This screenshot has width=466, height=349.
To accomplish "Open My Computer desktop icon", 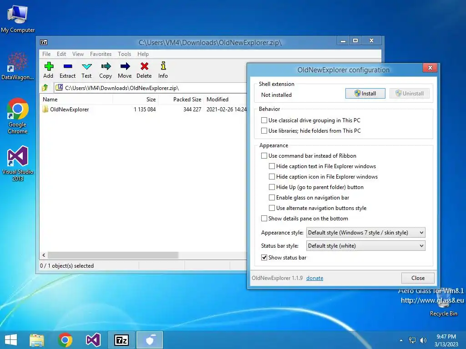I will [18, 18].
